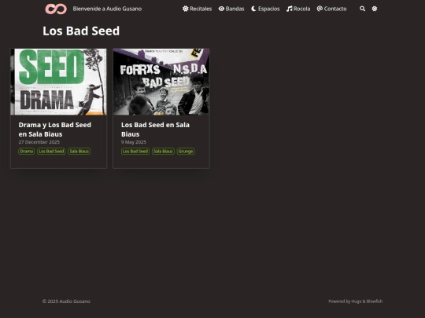Click the Espacios moon icon
This screenshot has height=318, width=425.
[253, 9]
